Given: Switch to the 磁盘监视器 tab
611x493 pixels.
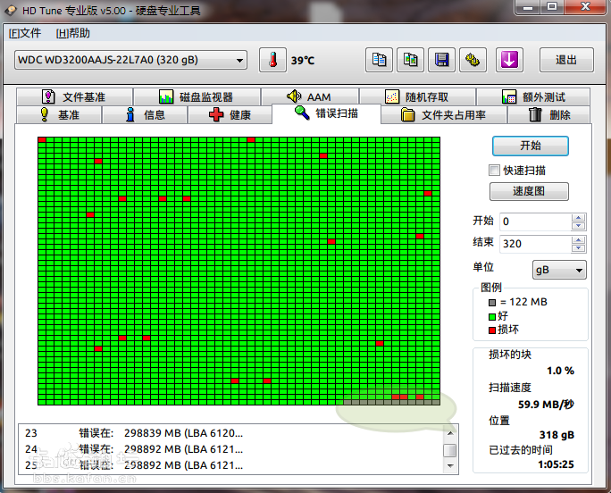Looking at the screenshot, I should 197,96.
